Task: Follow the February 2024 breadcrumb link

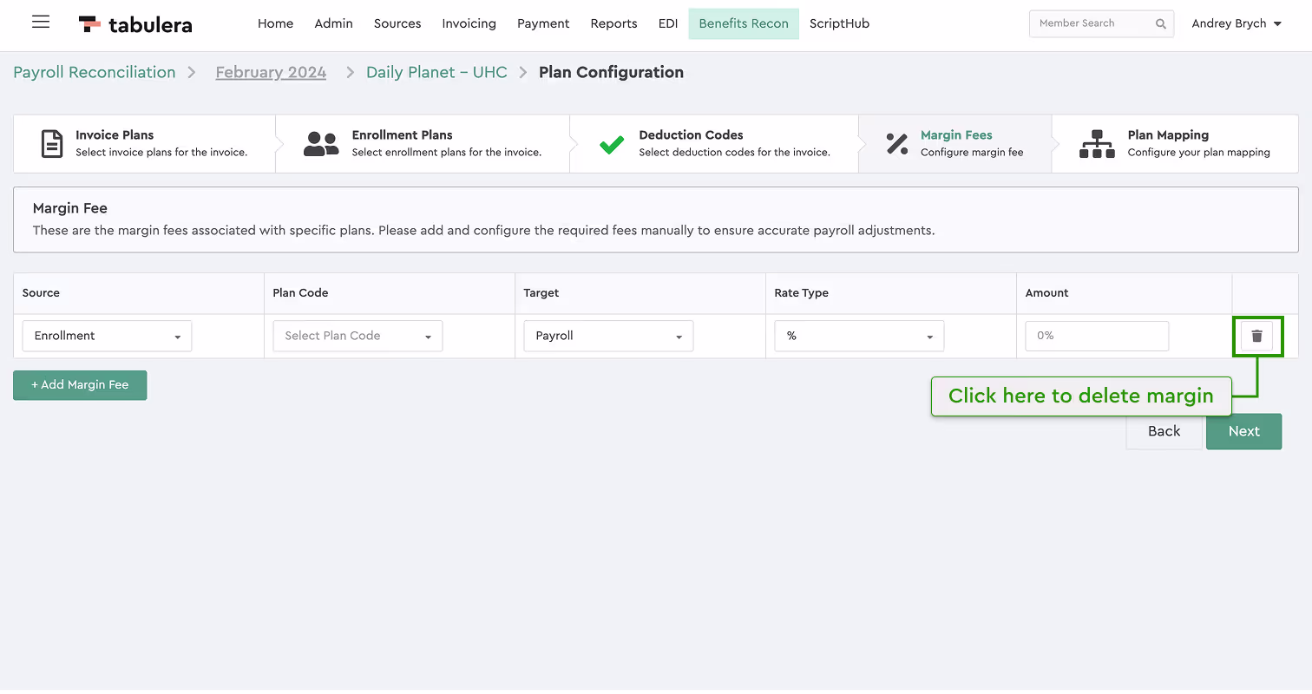Action: 271,72
